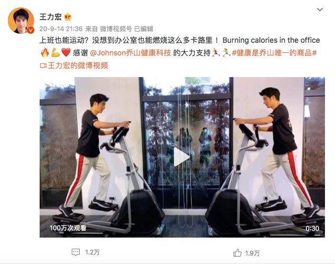
Task: Open the 微博视频号 source link
Action: pos(116,29)
